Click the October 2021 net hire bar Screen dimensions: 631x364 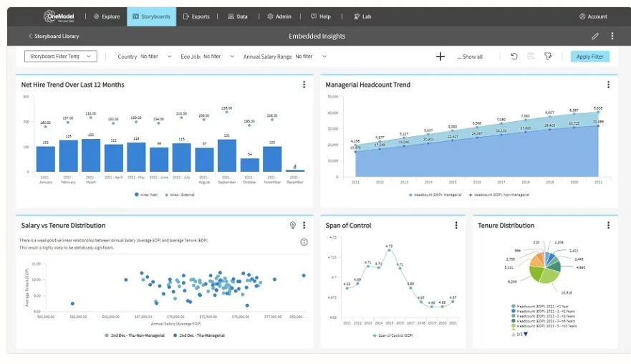[x=250, y=165]
